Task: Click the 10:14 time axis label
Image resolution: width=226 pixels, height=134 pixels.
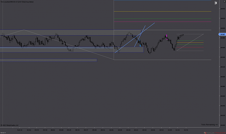Action: [x=128, y=130]
